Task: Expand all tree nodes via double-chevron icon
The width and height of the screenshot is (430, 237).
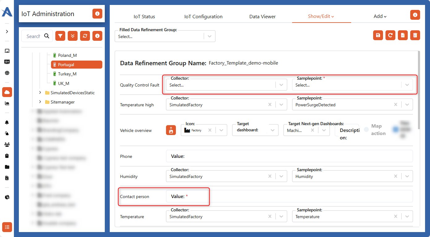Action: tap(73, 36)
